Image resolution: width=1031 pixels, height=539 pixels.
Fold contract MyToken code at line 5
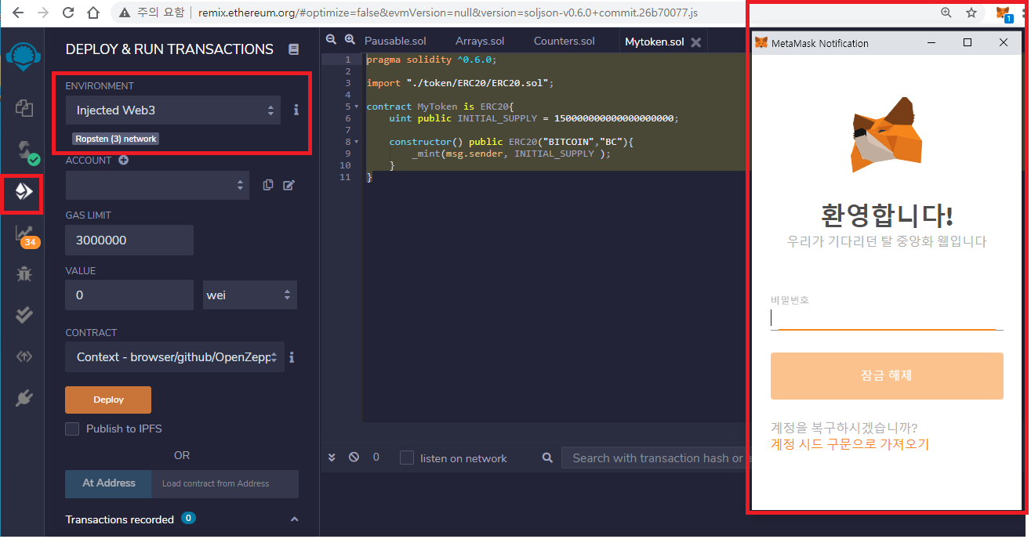(x=356, y=107)
